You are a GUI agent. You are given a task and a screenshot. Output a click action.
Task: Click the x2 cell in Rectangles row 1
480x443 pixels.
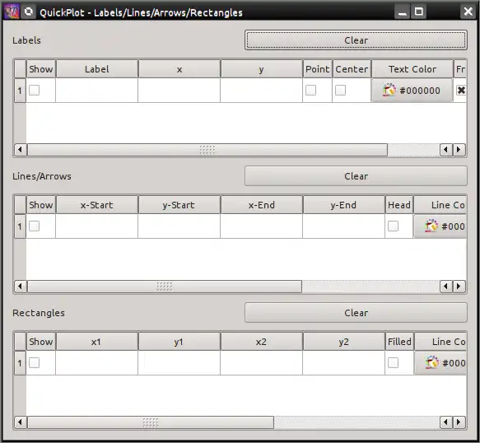point(261,363)
